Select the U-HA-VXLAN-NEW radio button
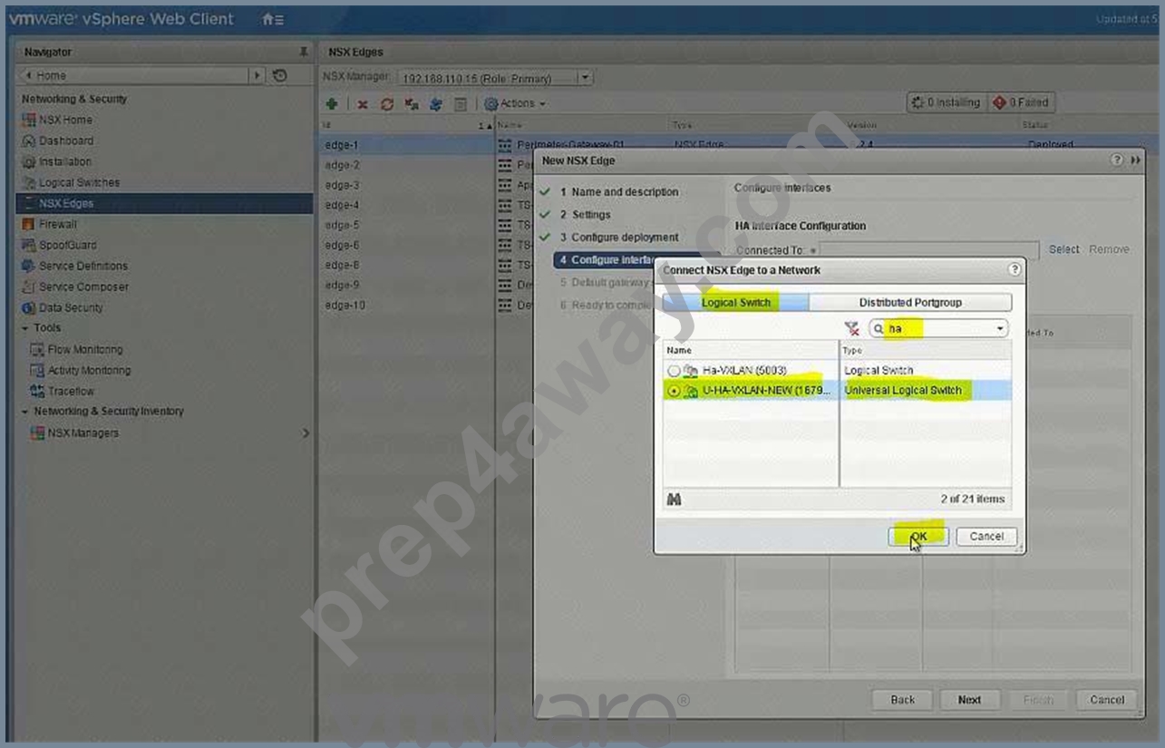1165x748 pixels. (674, 391)
